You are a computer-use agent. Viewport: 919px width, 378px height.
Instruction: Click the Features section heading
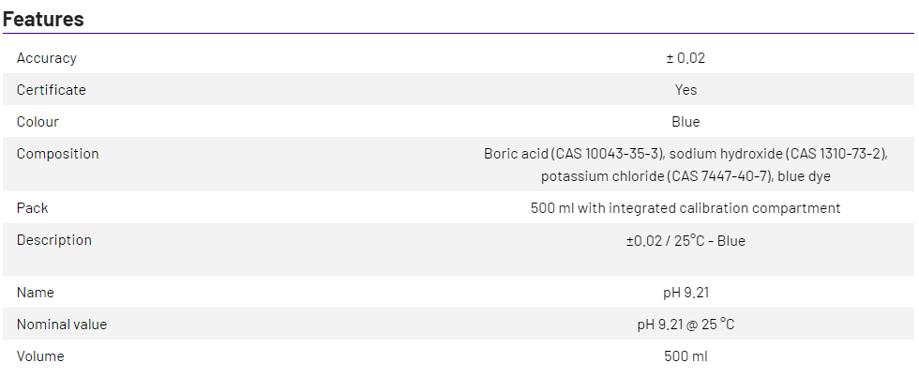(43, 19)
